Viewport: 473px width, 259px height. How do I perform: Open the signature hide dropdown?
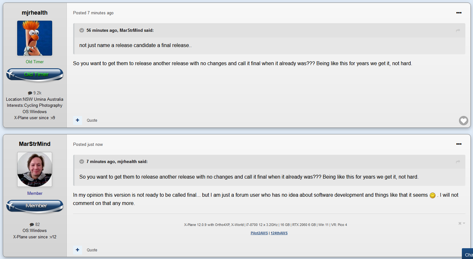[462, 223]
